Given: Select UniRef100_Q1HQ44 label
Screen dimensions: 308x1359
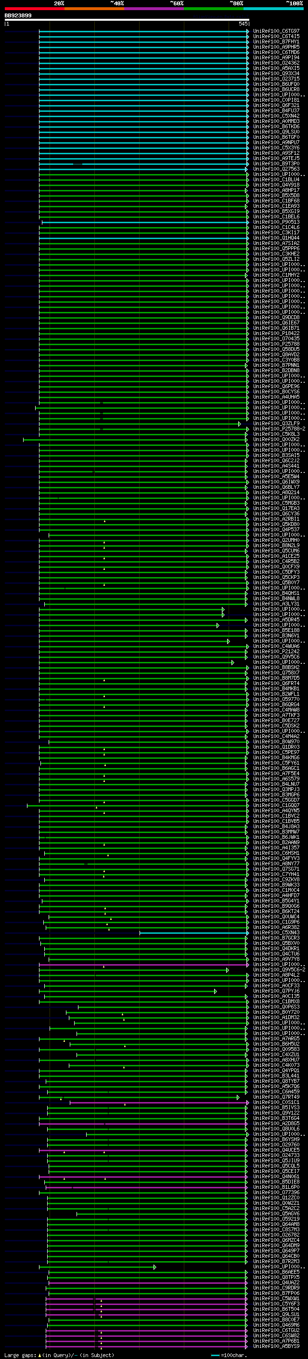Looking at the screenshot, I should pyautogui.click(x=276, y=238).
